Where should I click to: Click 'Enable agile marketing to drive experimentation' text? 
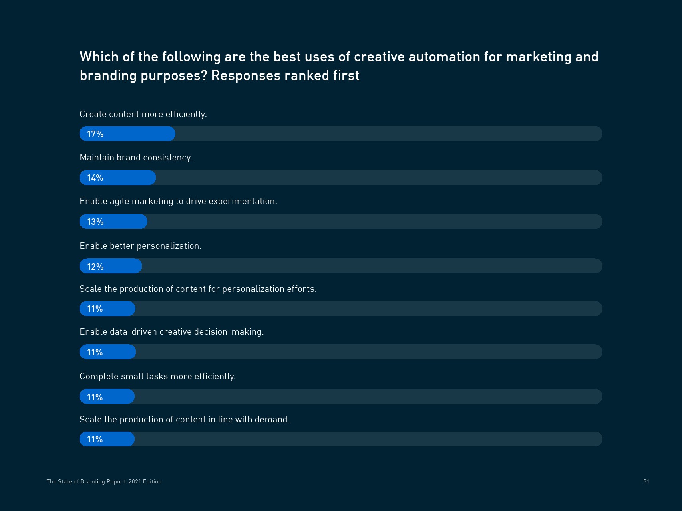[178, 201]
